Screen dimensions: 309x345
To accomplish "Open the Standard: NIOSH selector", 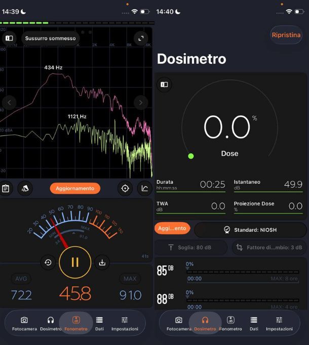I will (250, 230).
